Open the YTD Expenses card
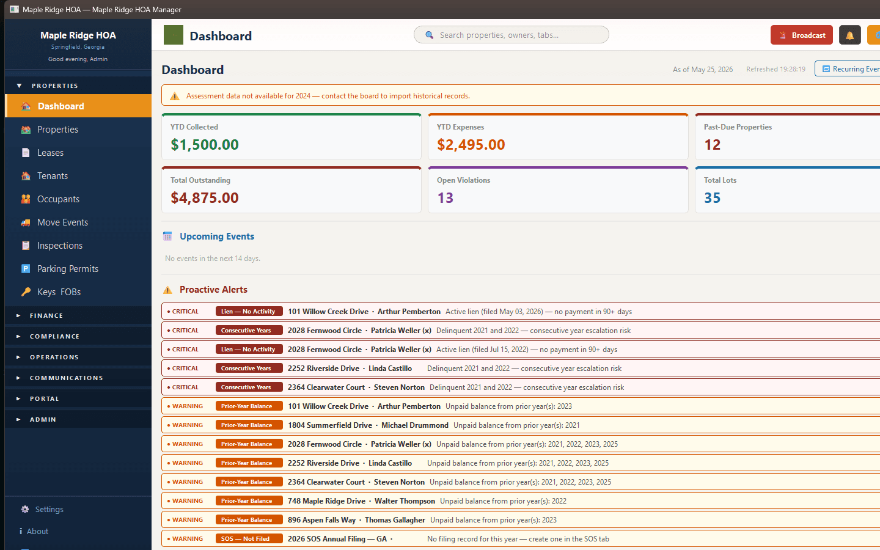880x550 pixels. click(x=558, y=137)
